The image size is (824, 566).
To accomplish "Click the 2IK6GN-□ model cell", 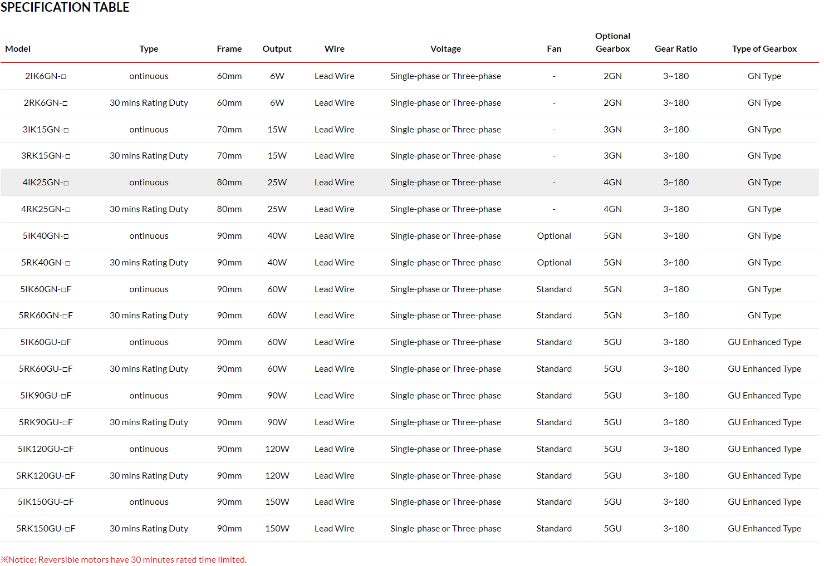I will pos(46,76).
